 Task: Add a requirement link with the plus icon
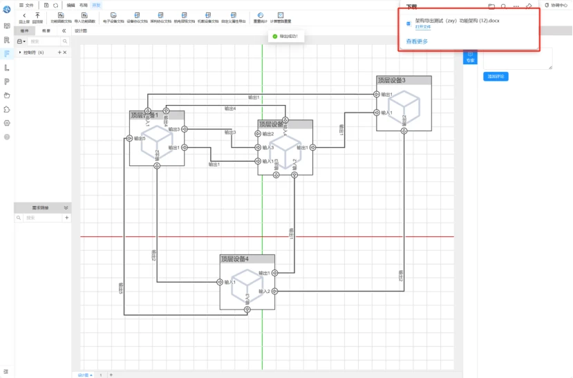pyautogui.click(x=66, y=218)
